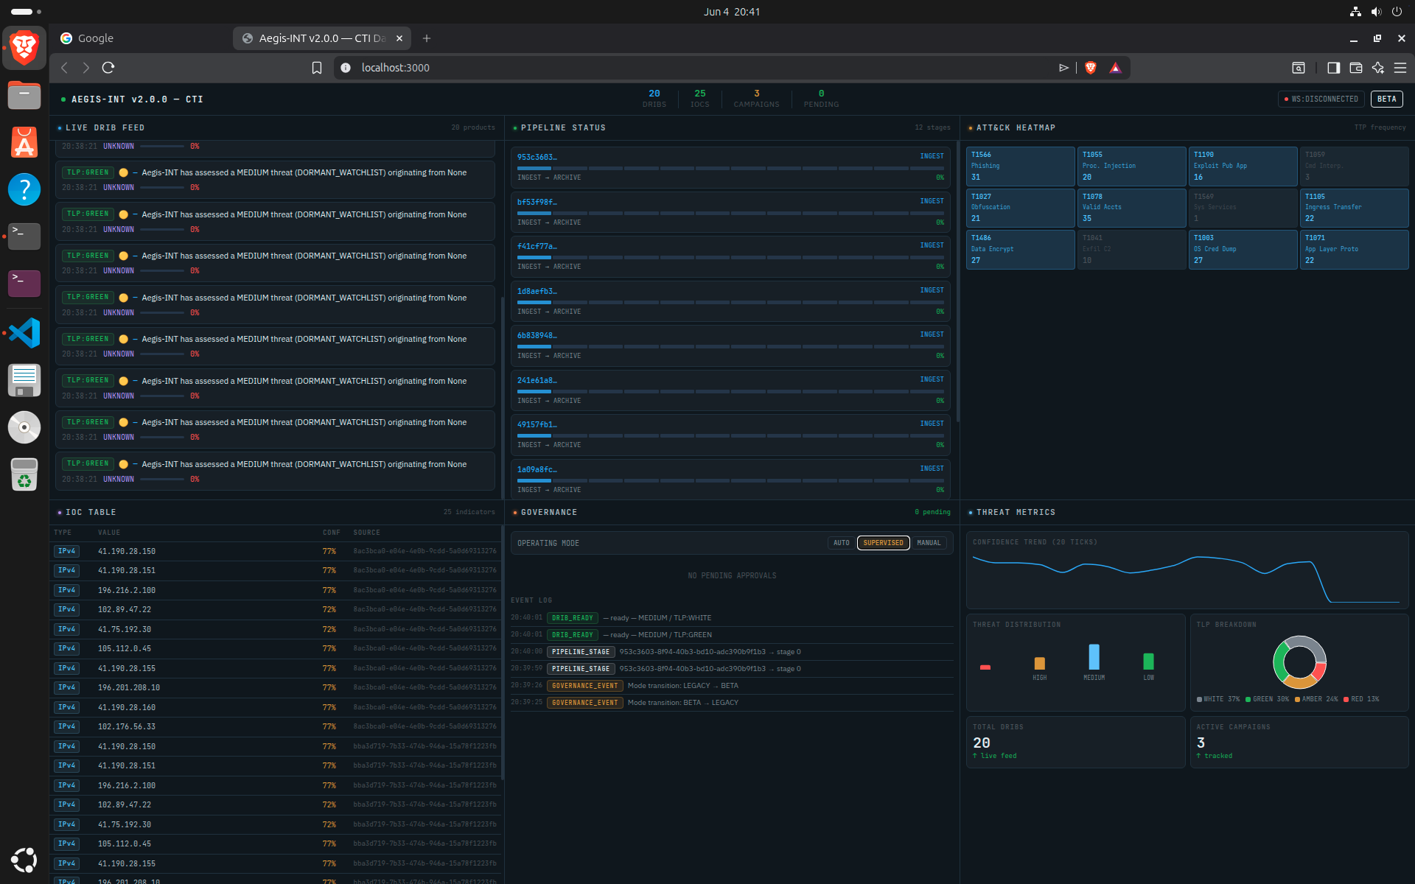Open the Help icon in the dock

[x=24, y=189]
